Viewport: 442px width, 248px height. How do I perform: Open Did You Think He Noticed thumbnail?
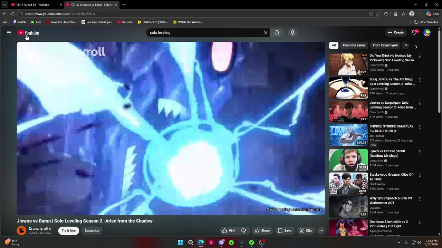[x=348, y=64]
